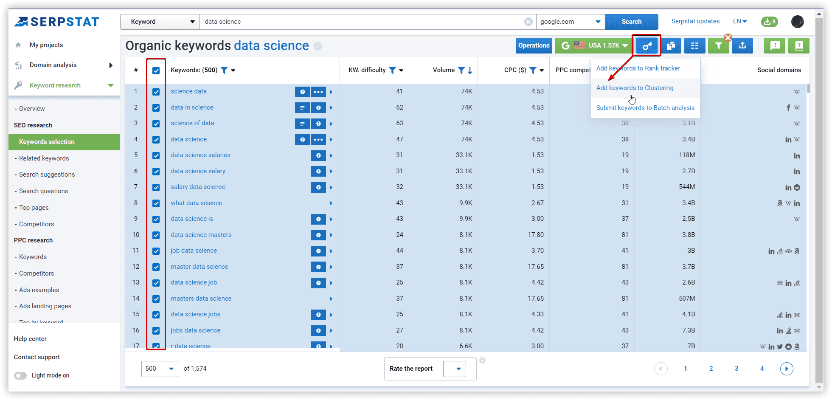The image size is (832, 400).
Task: Clear the search field with X icon
Action: (x=528, y=22)
